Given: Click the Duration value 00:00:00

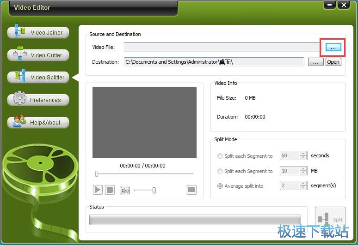Looking at the screenshot, I should 255,117.
